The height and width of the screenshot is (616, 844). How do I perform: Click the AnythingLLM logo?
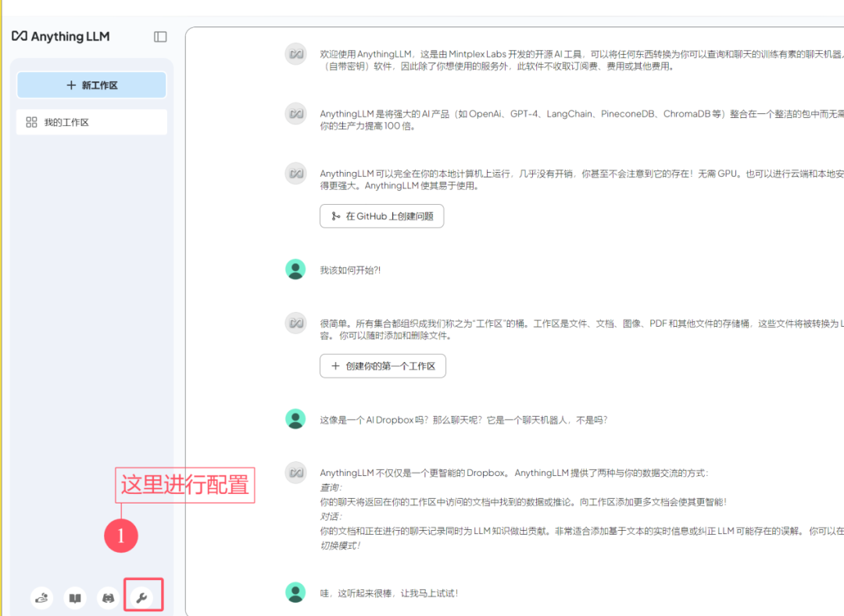coord(61,36)
